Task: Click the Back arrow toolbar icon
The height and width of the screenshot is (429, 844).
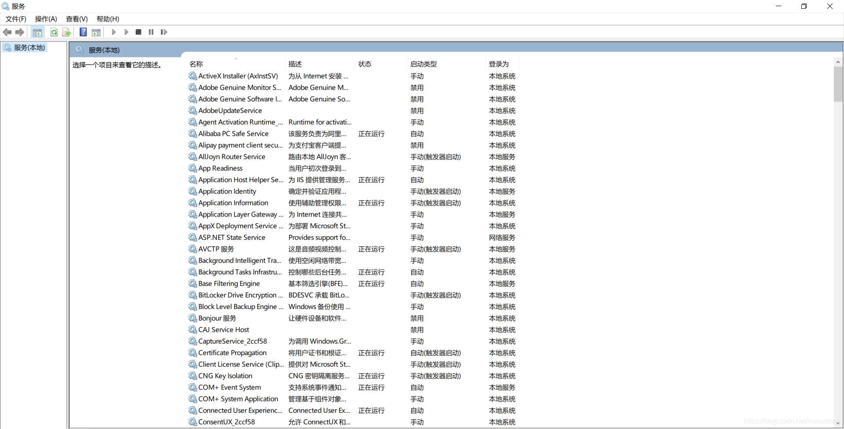Action: click(7, 32)
